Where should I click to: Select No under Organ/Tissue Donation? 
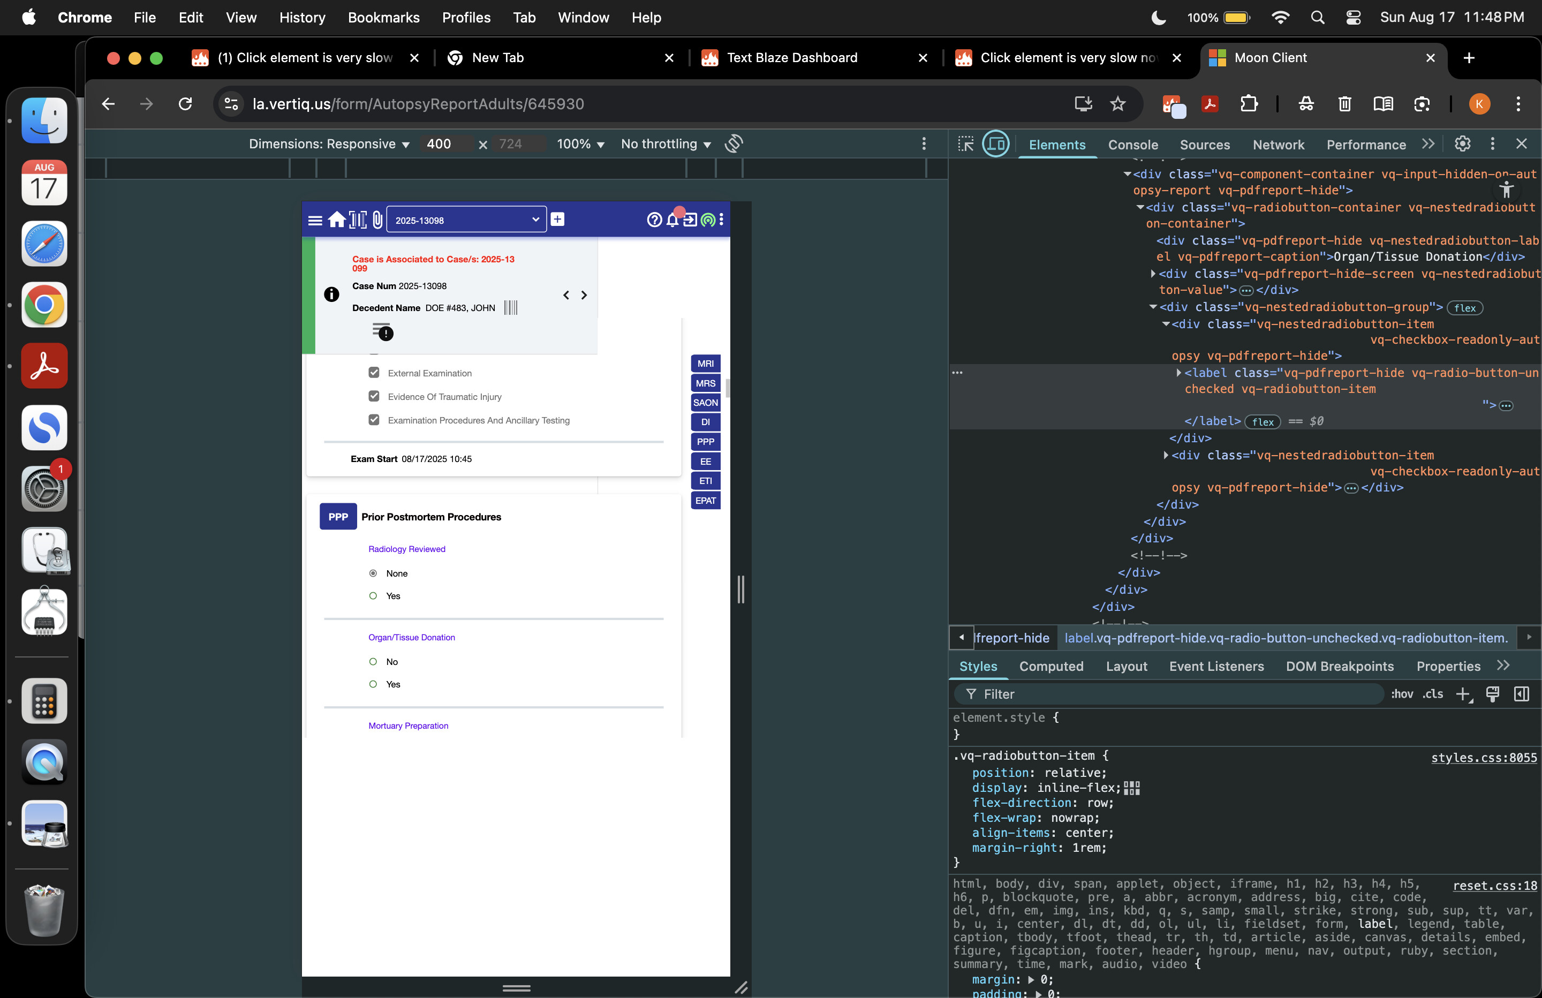click(373, 662)
